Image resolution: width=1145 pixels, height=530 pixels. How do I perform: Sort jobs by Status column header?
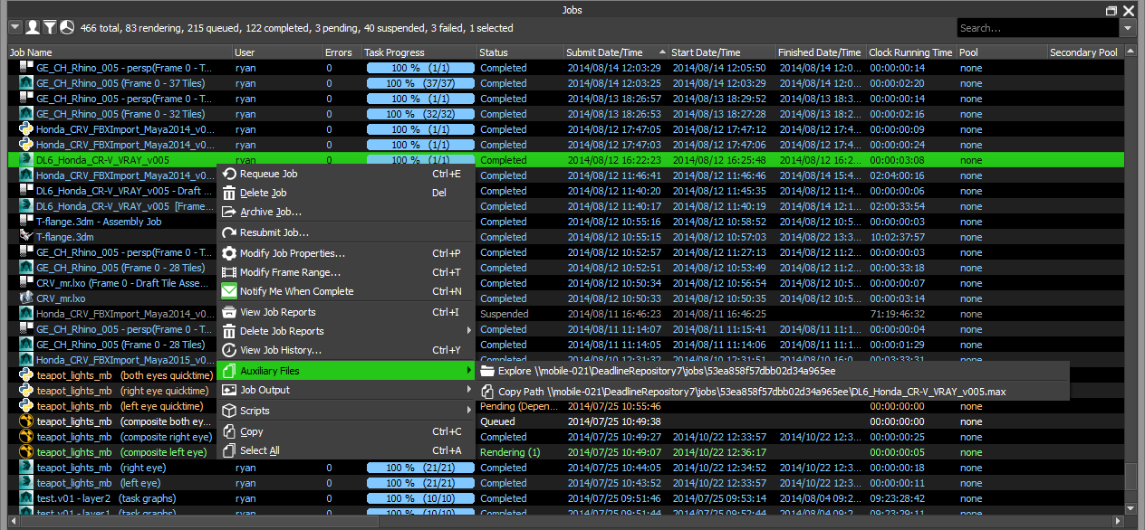520,52
